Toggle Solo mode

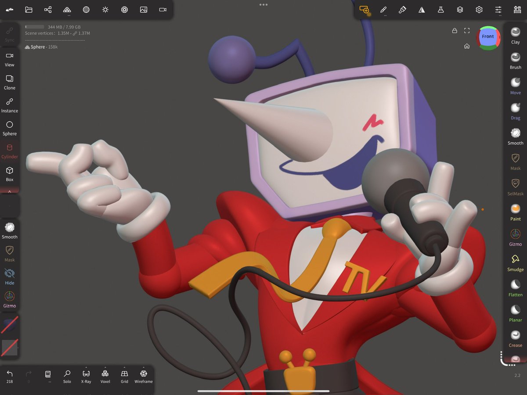coord(67,377)
